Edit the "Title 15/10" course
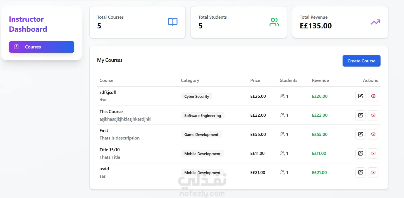Screen dimensions: 404x198 coord(360,153)
